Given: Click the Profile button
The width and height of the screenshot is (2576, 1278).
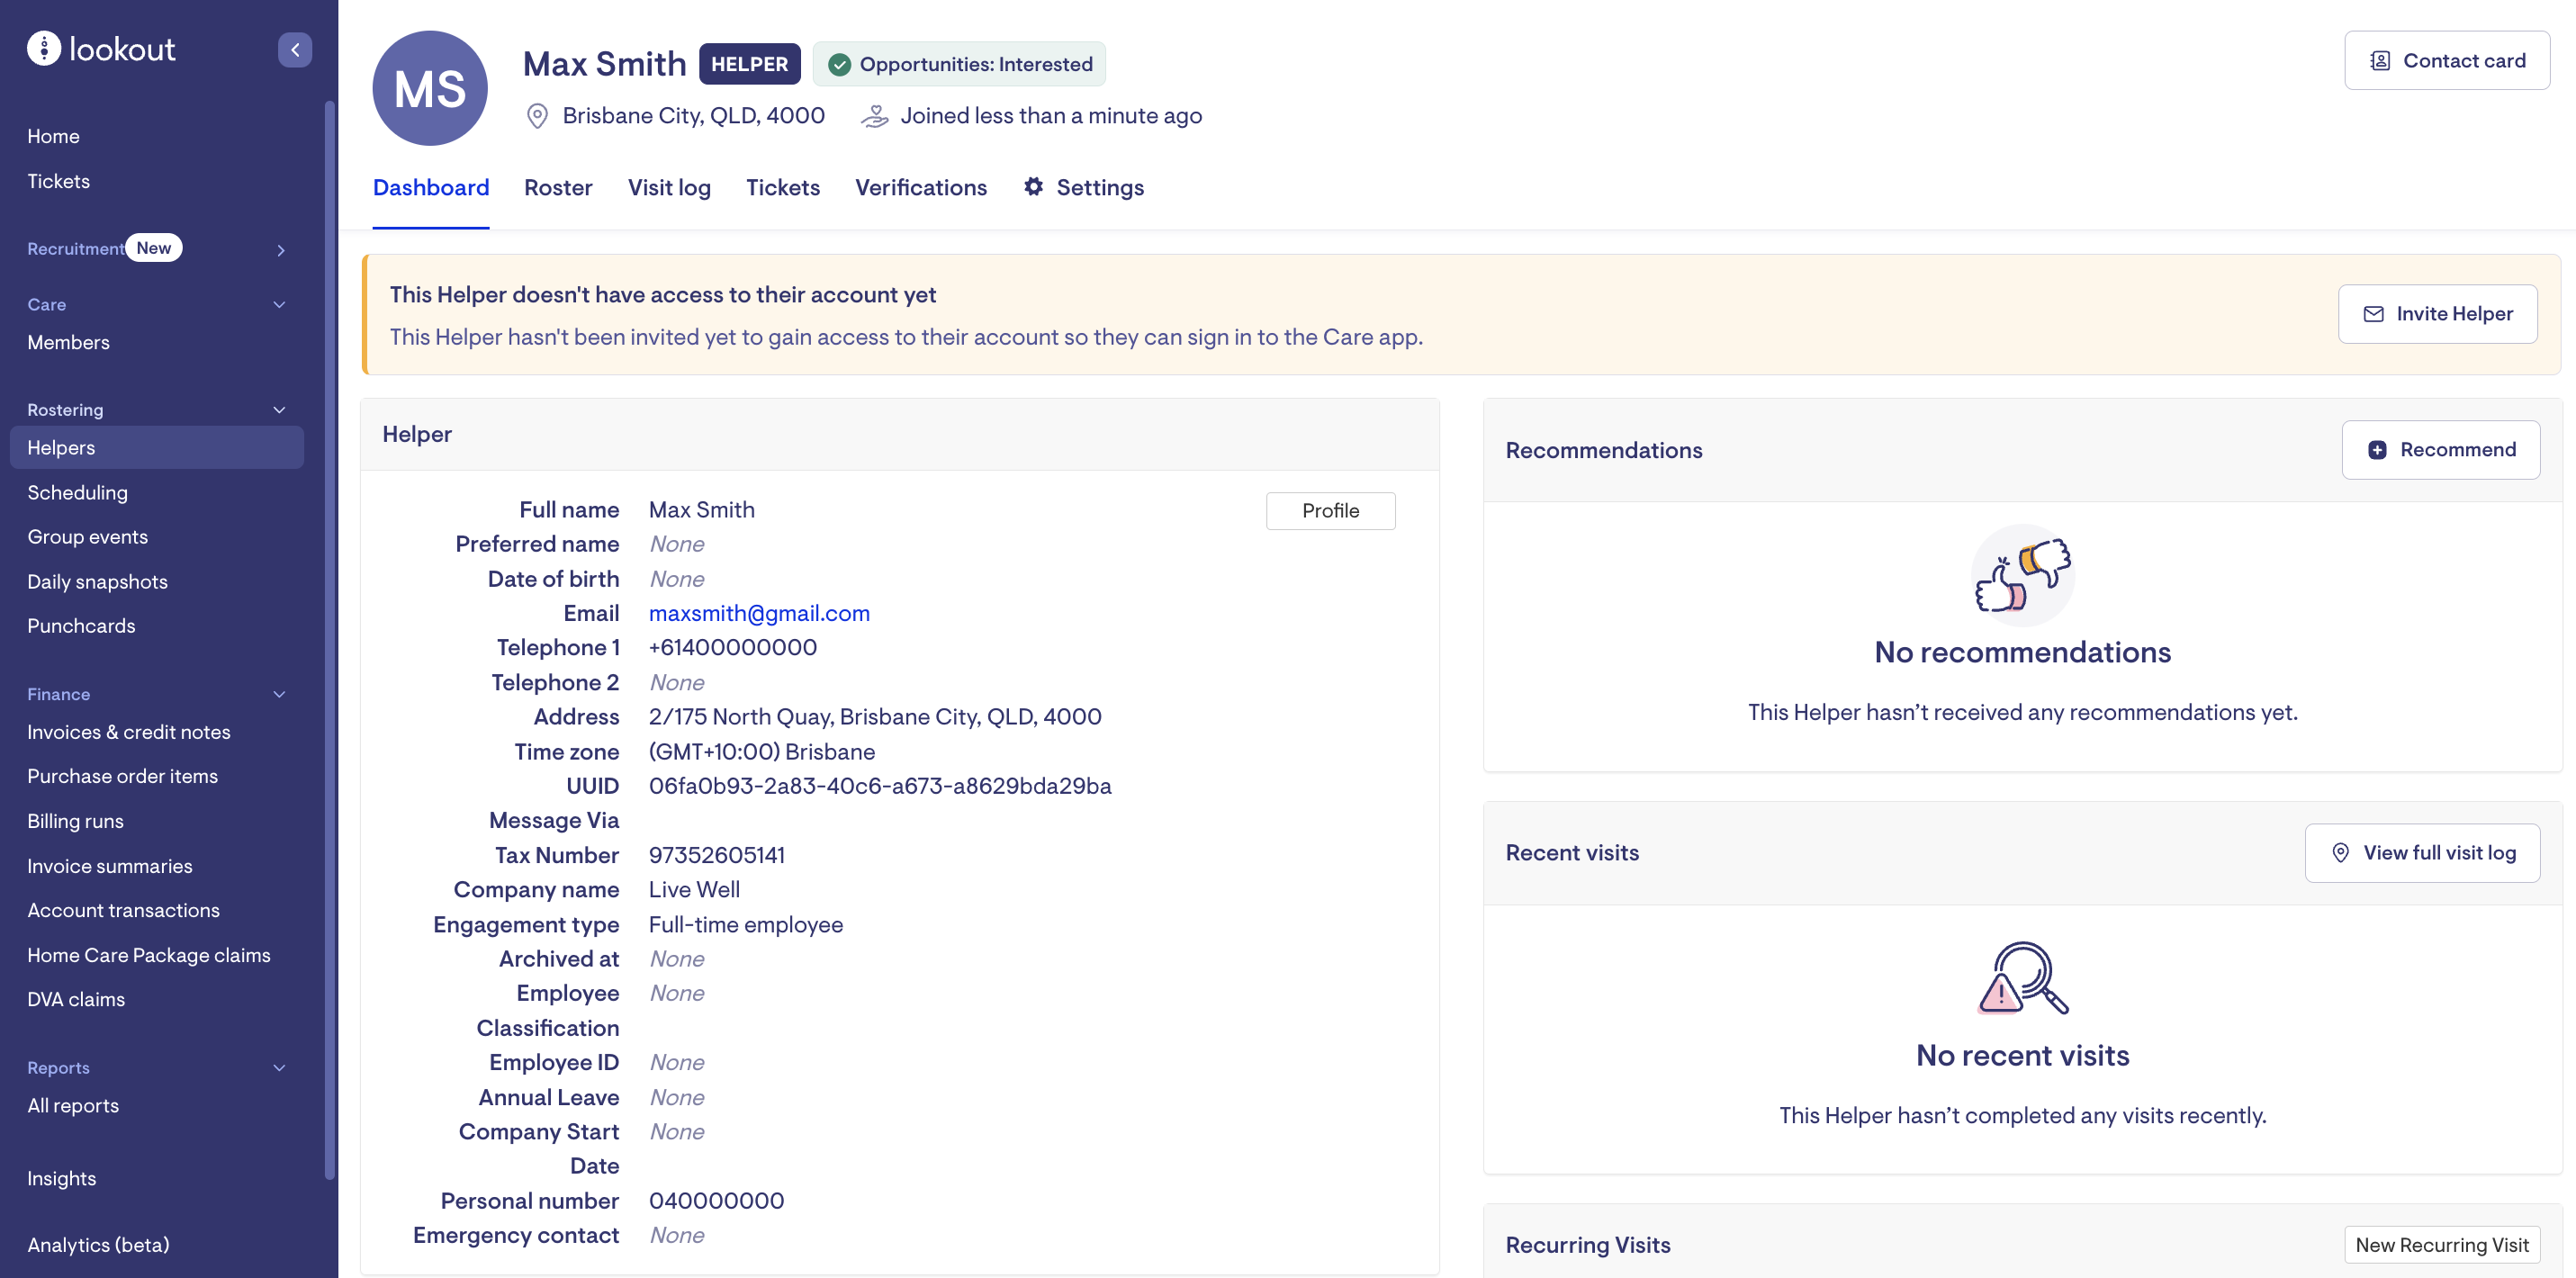Looking at the screenshot, I should [1330, 511].
